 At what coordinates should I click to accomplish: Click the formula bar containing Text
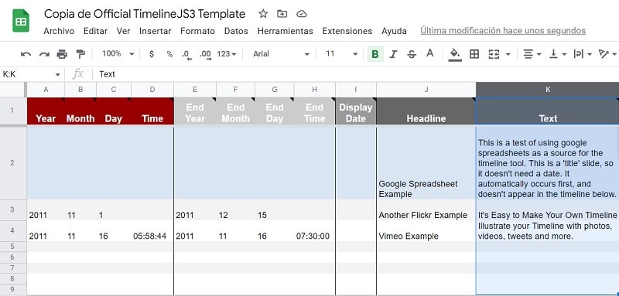[x=355, y=74]
